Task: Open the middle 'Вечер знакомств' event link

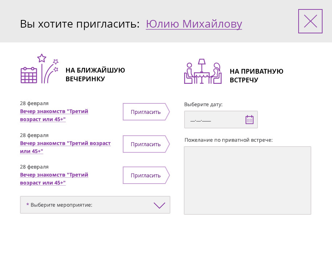Action: click(65, 147)
